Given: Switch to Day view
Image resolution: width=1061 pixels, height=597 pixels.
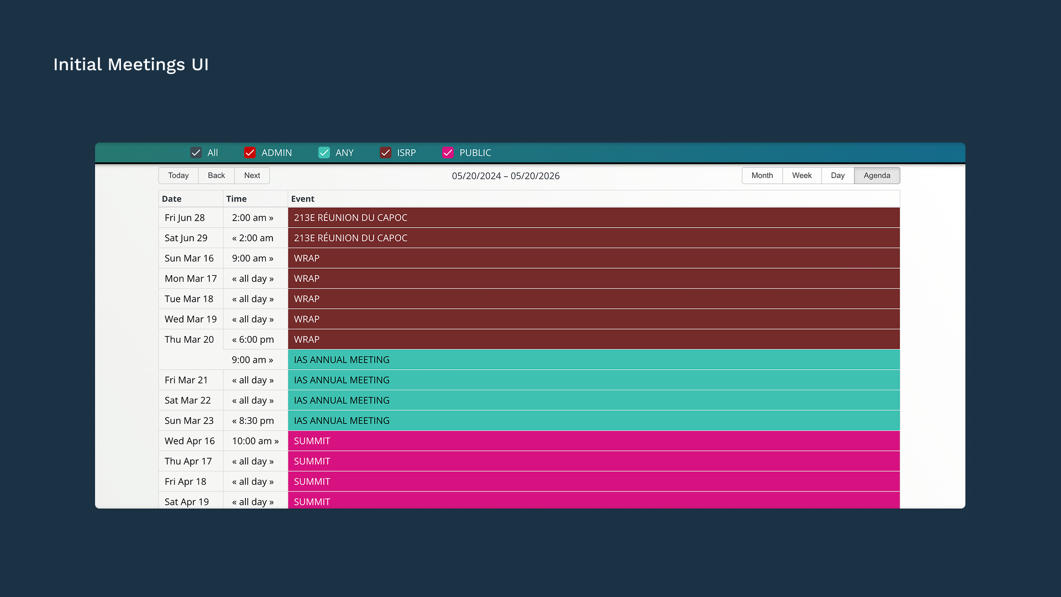Looking at the screenshot, I should pos(837,175).
